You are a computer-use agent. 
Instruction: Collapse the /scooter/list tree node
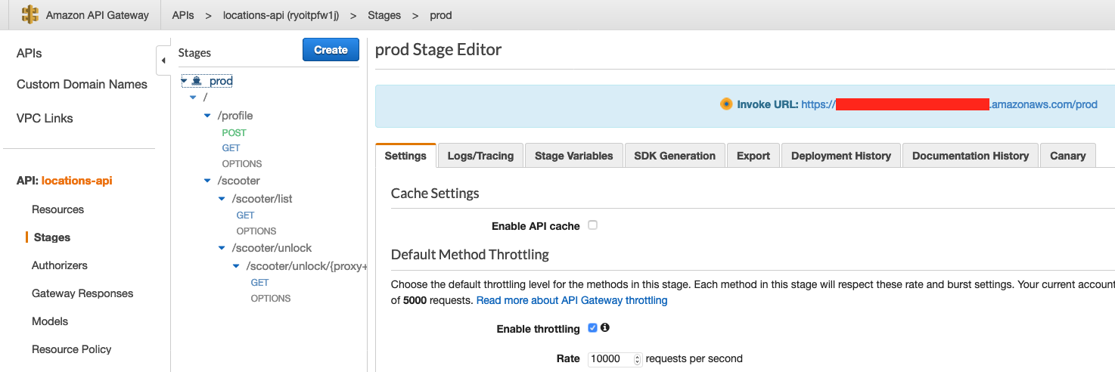(x=222, y=199)
